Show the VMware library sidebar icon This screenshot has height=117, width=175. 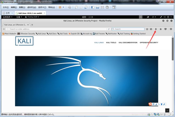(x=93, y=7)
